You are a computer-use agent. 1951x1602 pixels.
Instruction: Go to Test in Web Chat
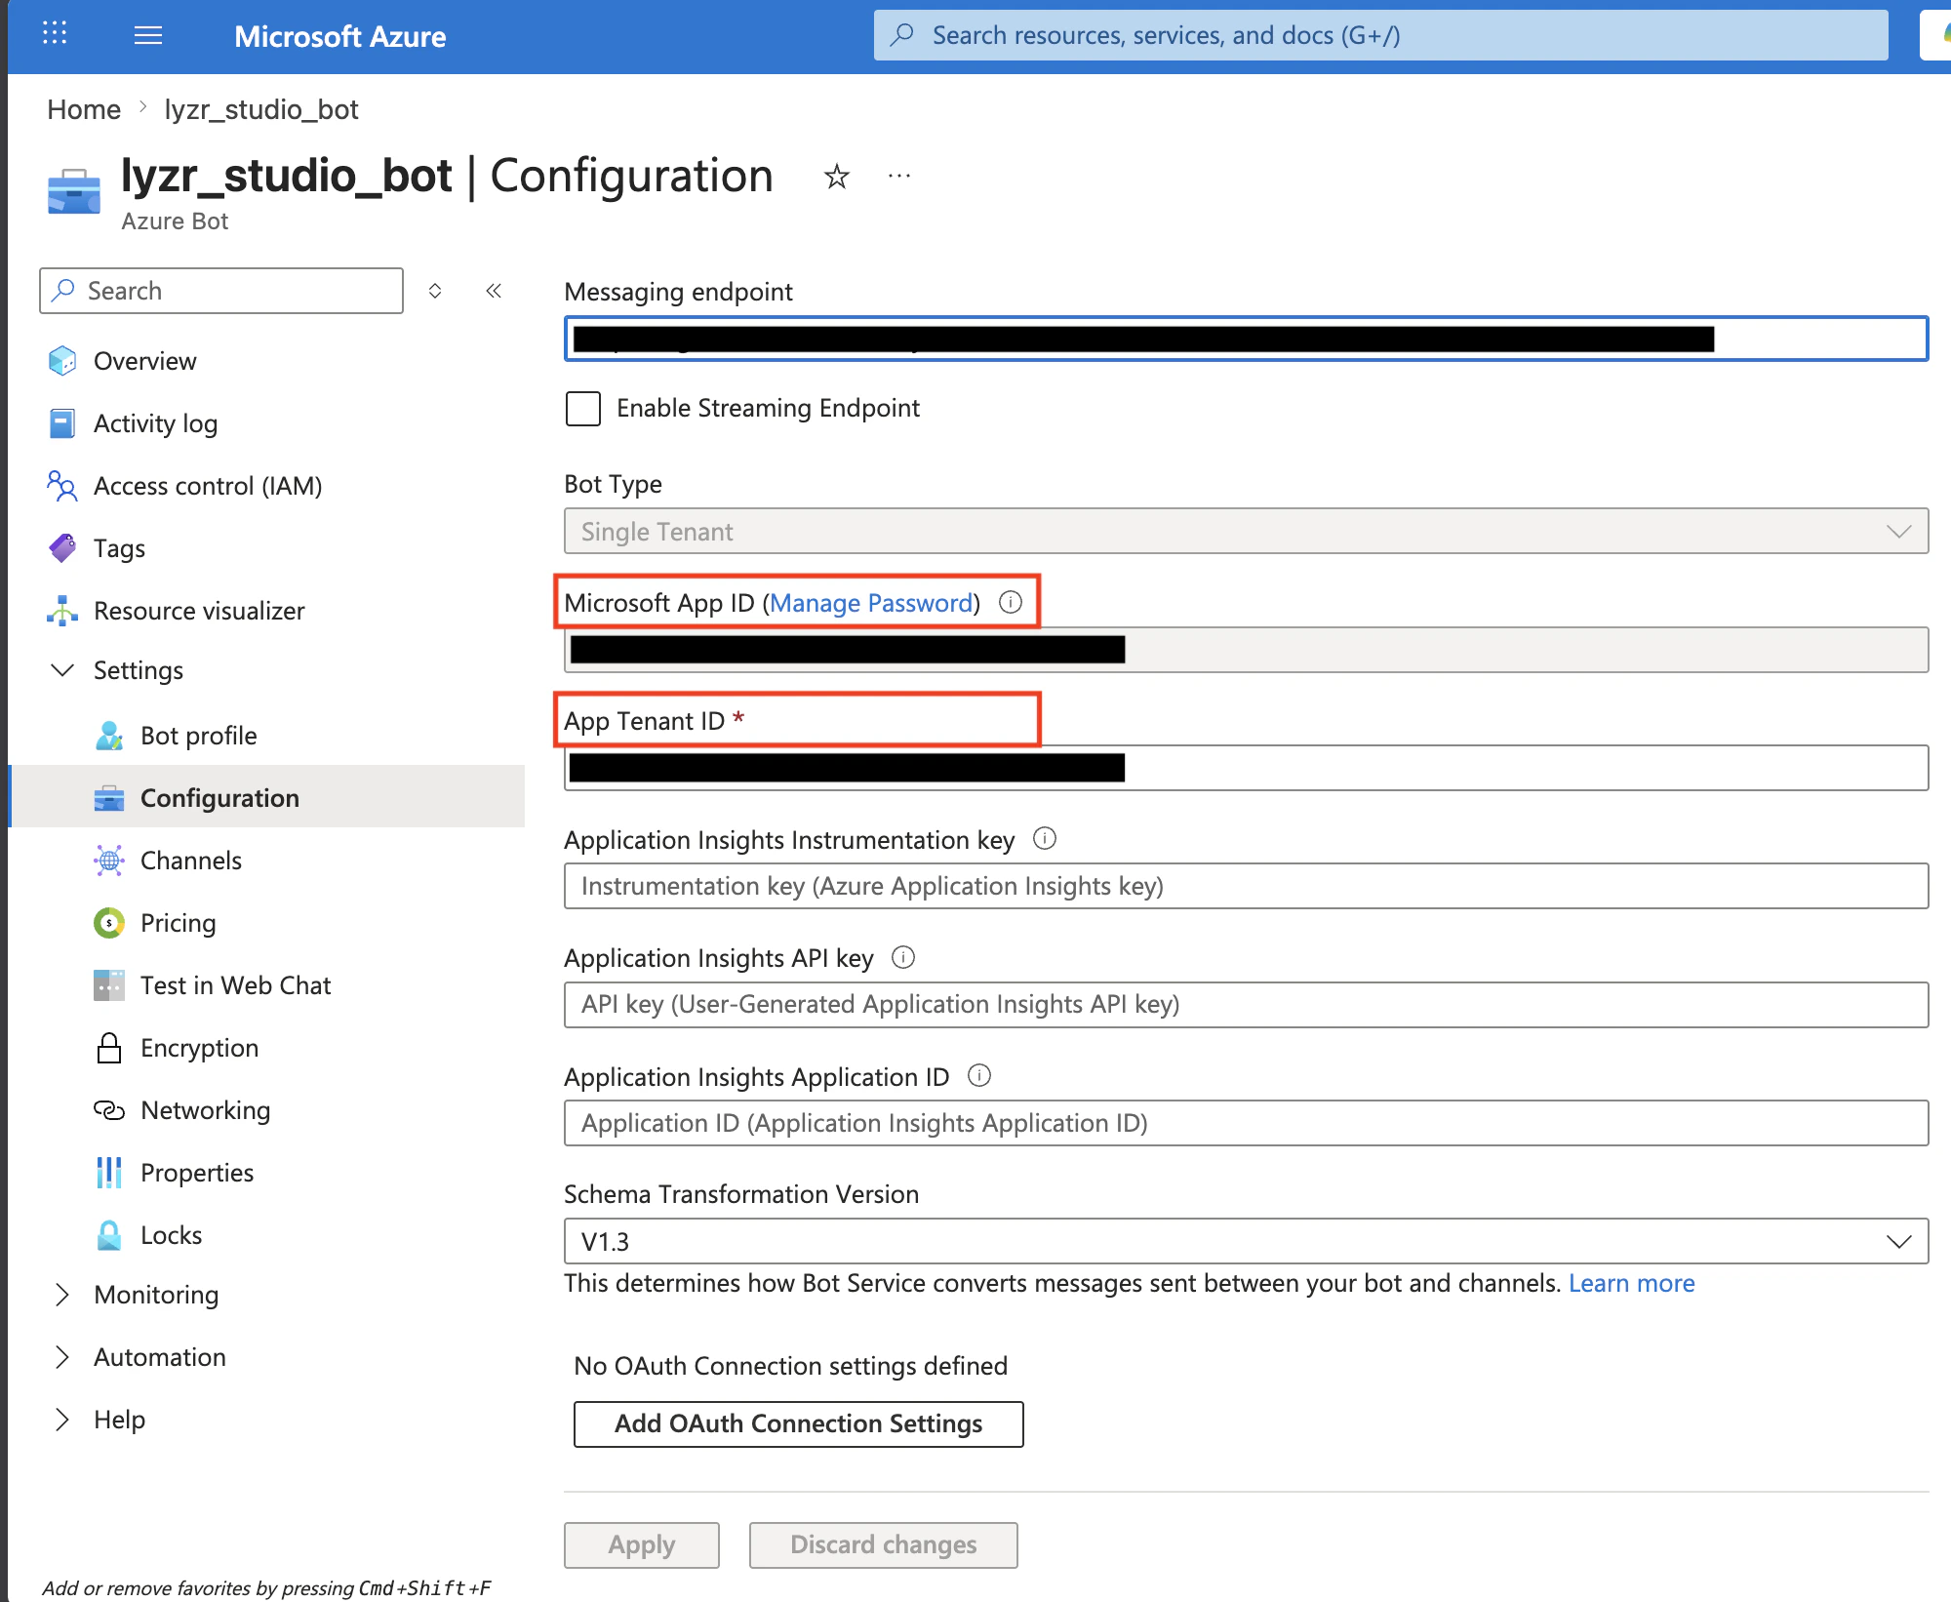click(235, 985)
